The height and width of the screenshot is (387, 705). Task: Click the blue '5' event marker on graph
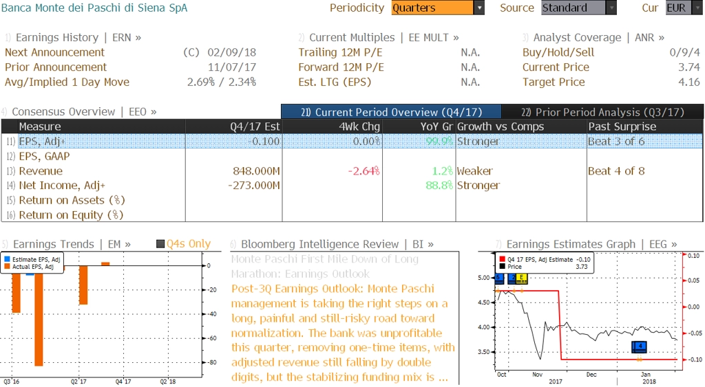498,278
